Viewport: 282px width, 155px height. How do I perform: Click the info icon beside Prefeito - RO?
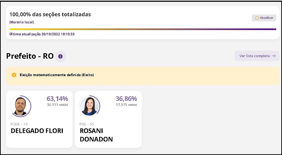tap(60, 56)
